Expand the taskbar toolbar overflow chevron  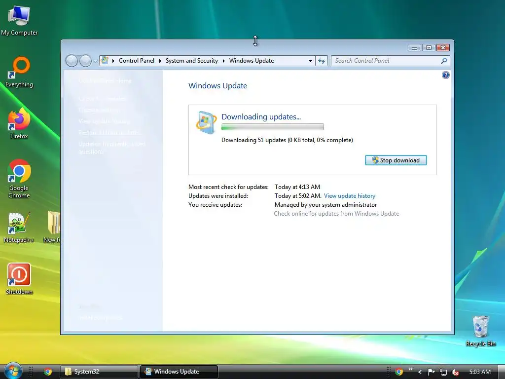click(x=410, y=369)
